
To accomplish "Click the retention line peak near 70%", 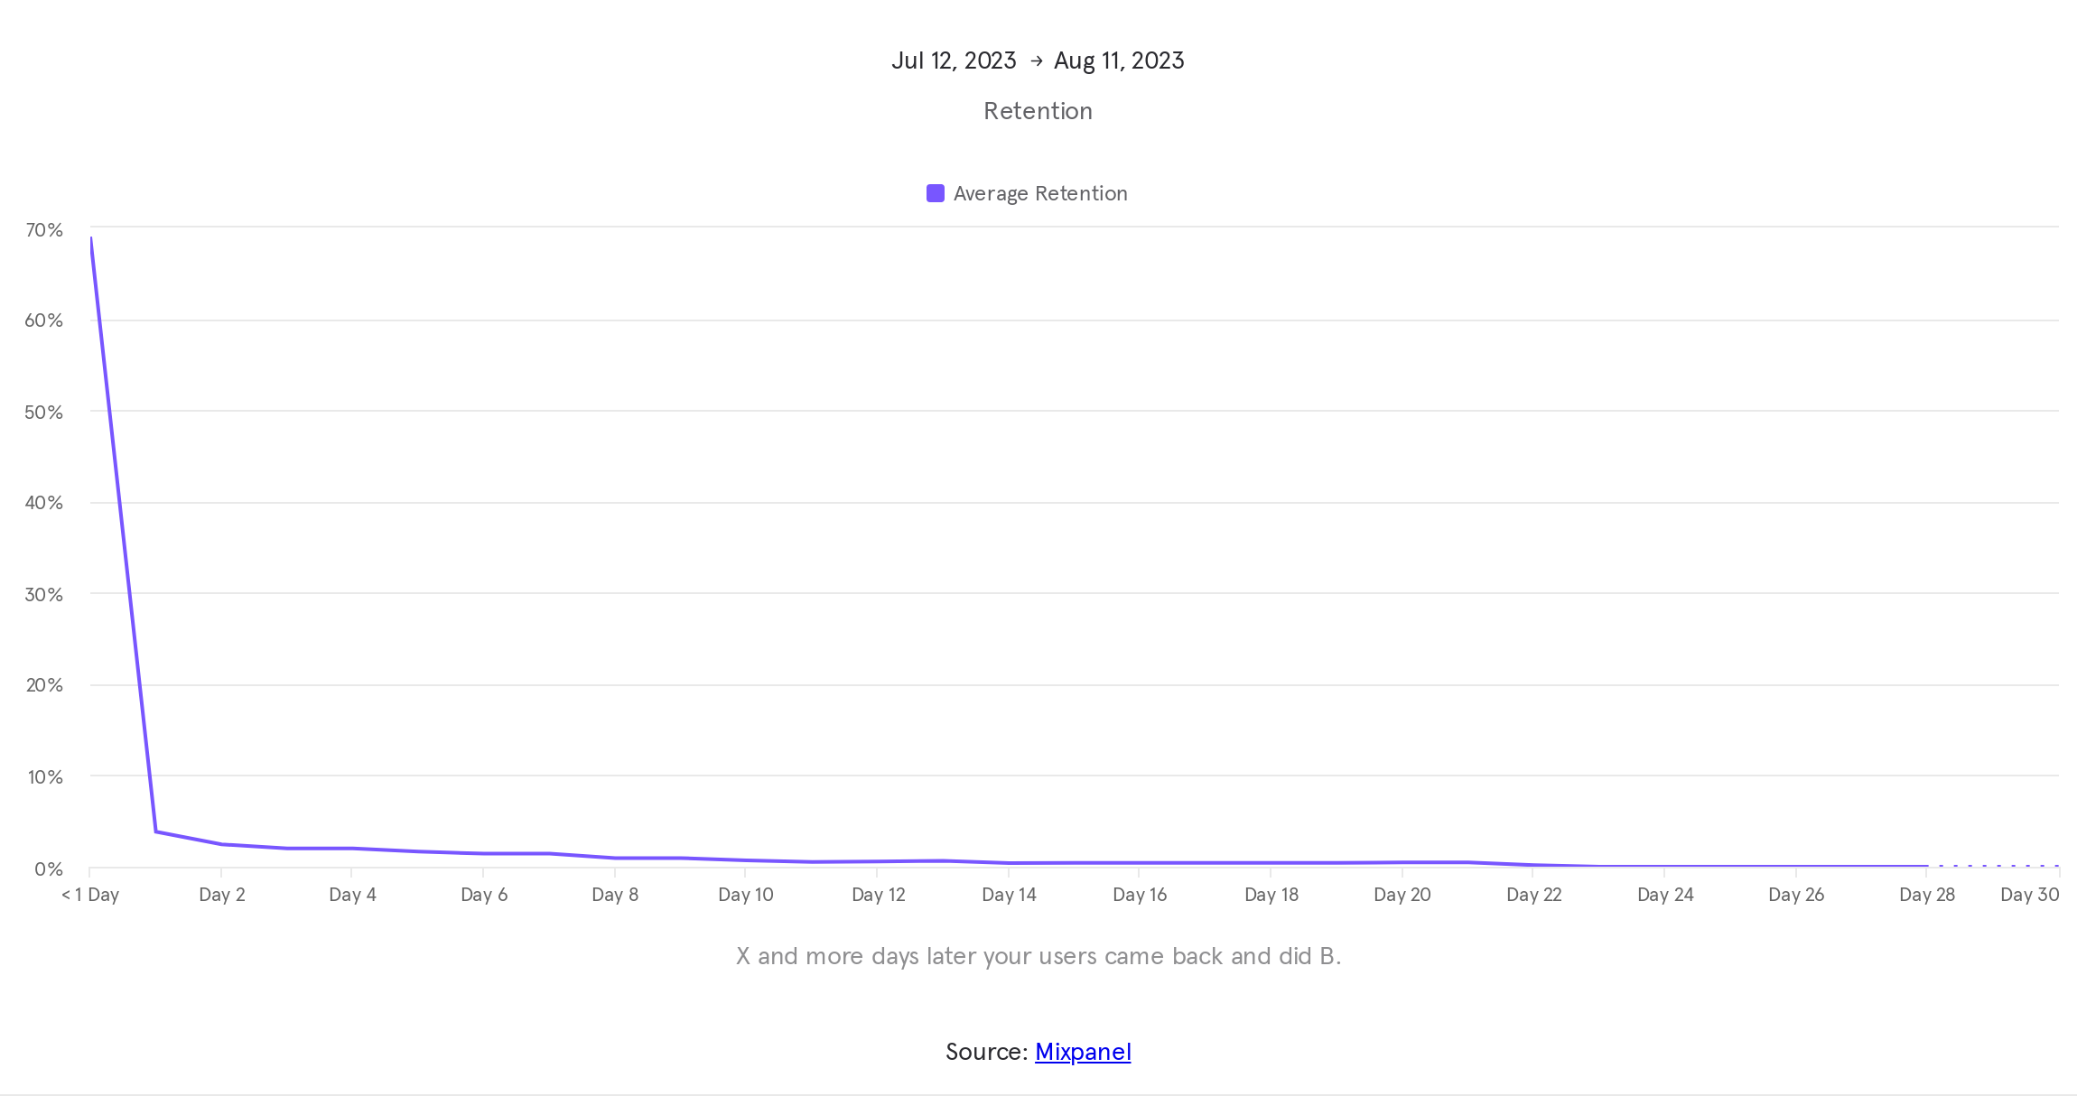I will [91, 240].
